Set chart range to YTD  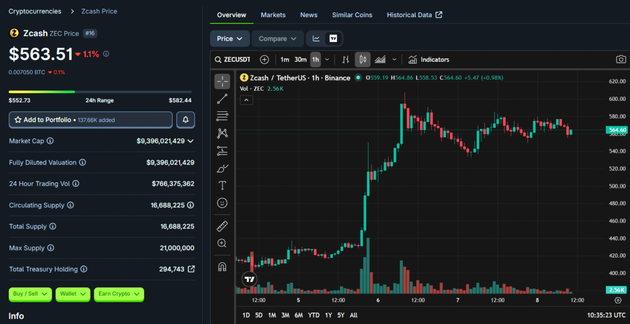[314, 315]
